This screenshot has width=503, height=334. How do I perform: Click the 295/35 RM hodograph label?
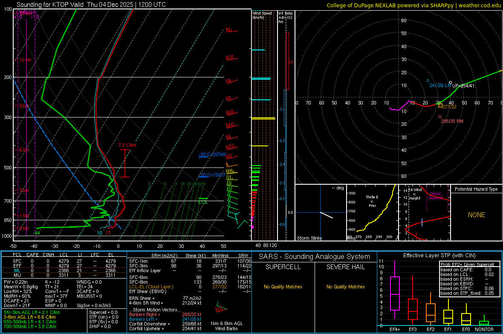[452, 122]
